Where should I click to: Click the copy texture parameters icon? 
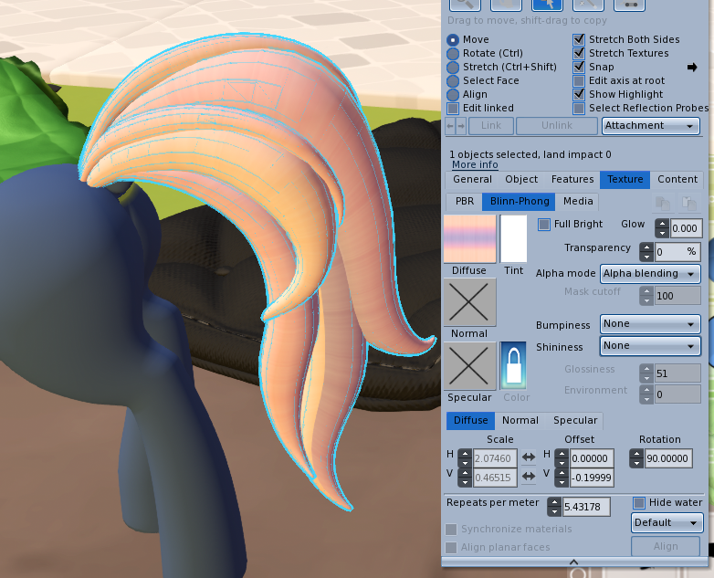(x=662, y=203)
